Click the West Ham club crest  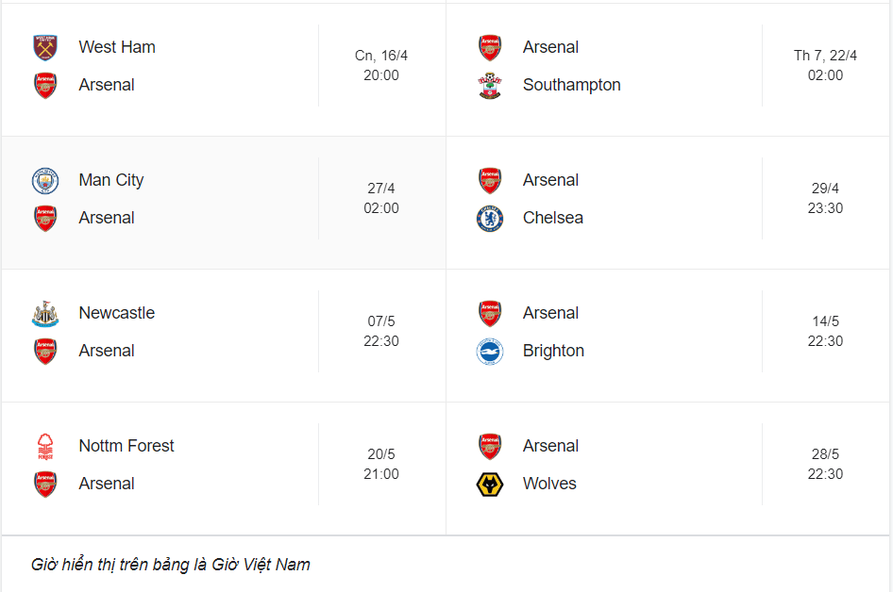(45, 47)
